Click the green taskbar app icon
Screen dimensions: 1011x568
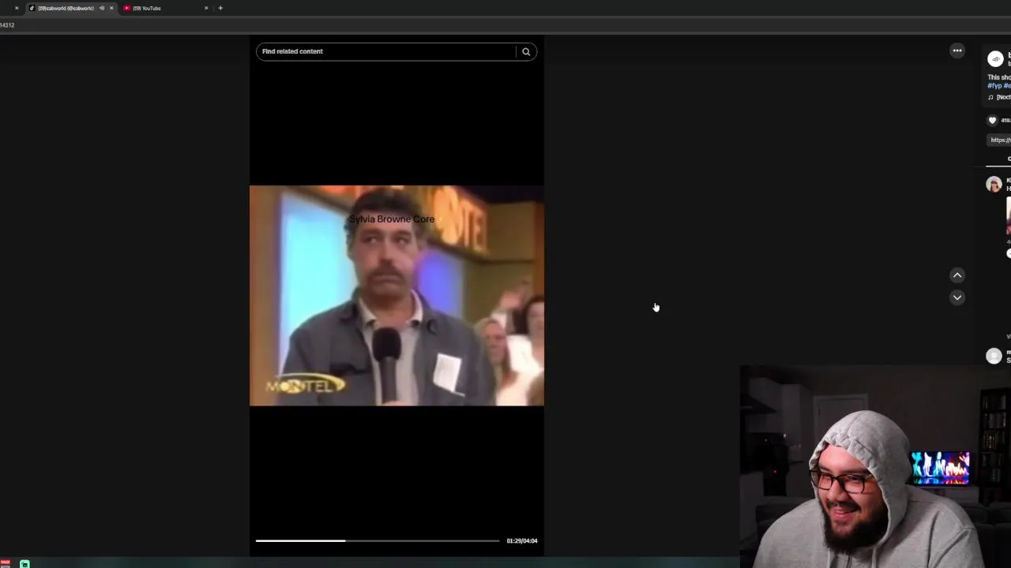point(24,563)
